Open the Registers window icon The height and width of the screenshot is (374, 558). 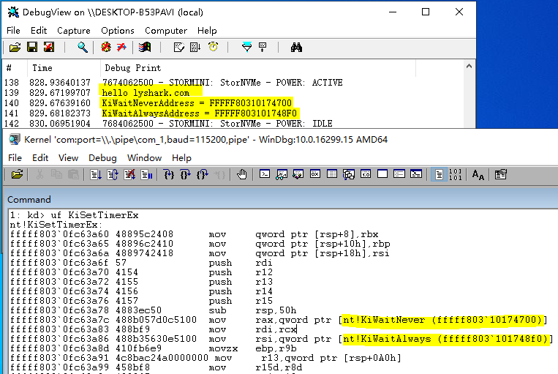pos(315,174)
